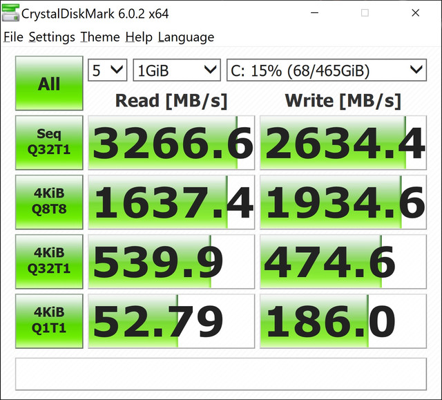
Task: Minimize the CrystalDiskMark window
Action: (x=315, y=12)
